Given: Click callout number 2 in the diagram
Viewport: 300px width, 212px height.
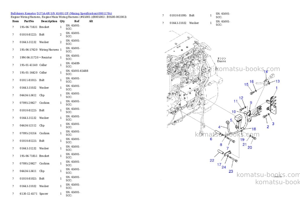Looking at the screenshot, I should tap(268, 127).
